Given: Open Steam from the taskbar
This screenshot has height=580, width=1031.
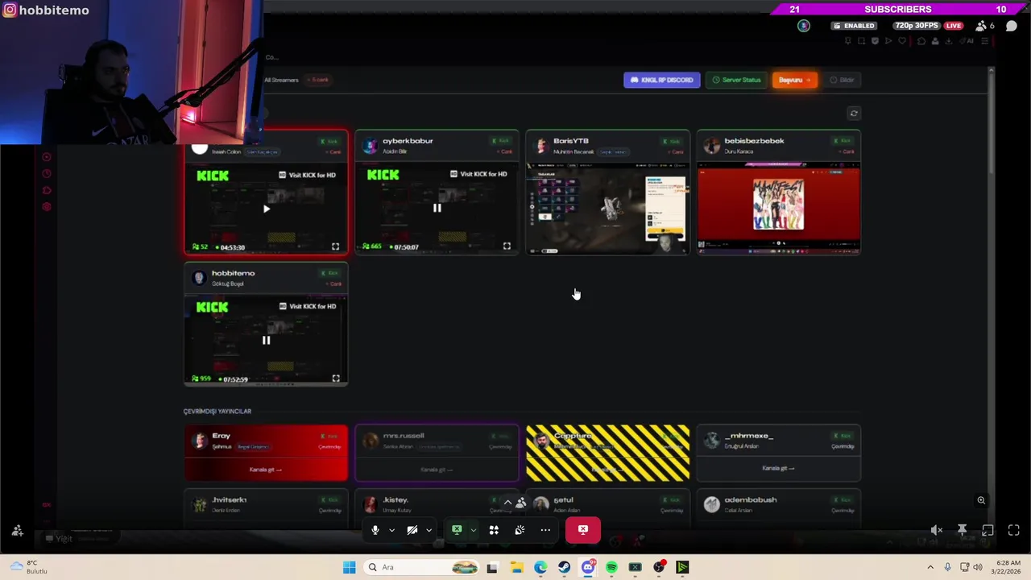Looking at the screenshot, I should (x=564, y=567).
